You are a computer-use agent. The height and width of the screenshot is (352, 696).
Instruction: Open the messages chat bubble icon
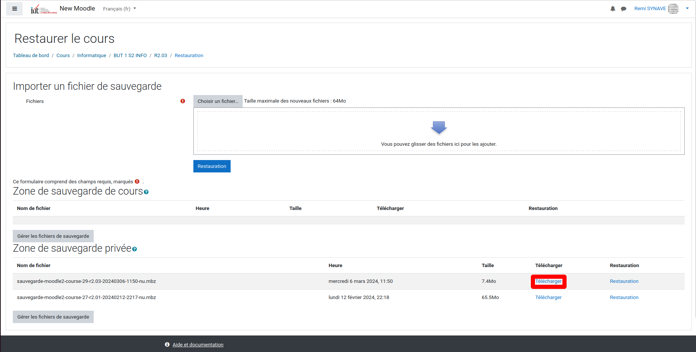pos(623,9)
